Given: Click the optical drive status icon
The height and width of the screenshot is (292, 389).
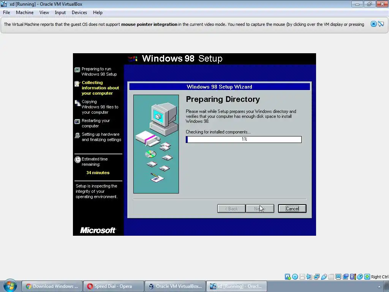Looking at the screenshot, I should [x=295, y=277].
